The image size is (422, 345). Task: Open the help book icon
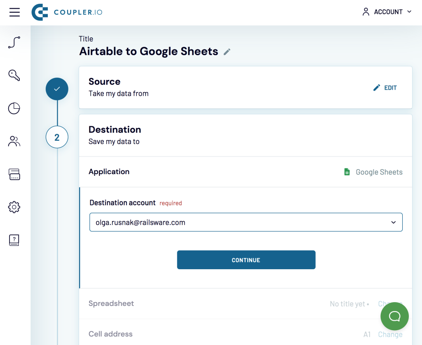coord(14,240)
